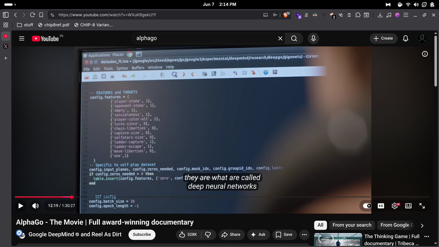Open site settings icon beside URL
This screenshot has width=439, height=247.
[x=52, y=15]
